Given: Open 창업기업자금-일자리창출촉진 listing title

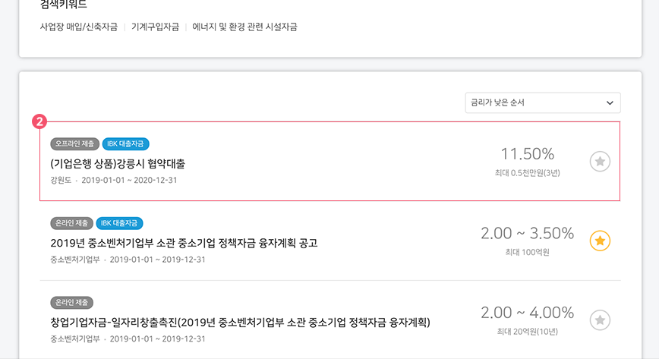Looking at the screenshot, I should [240, 323].
